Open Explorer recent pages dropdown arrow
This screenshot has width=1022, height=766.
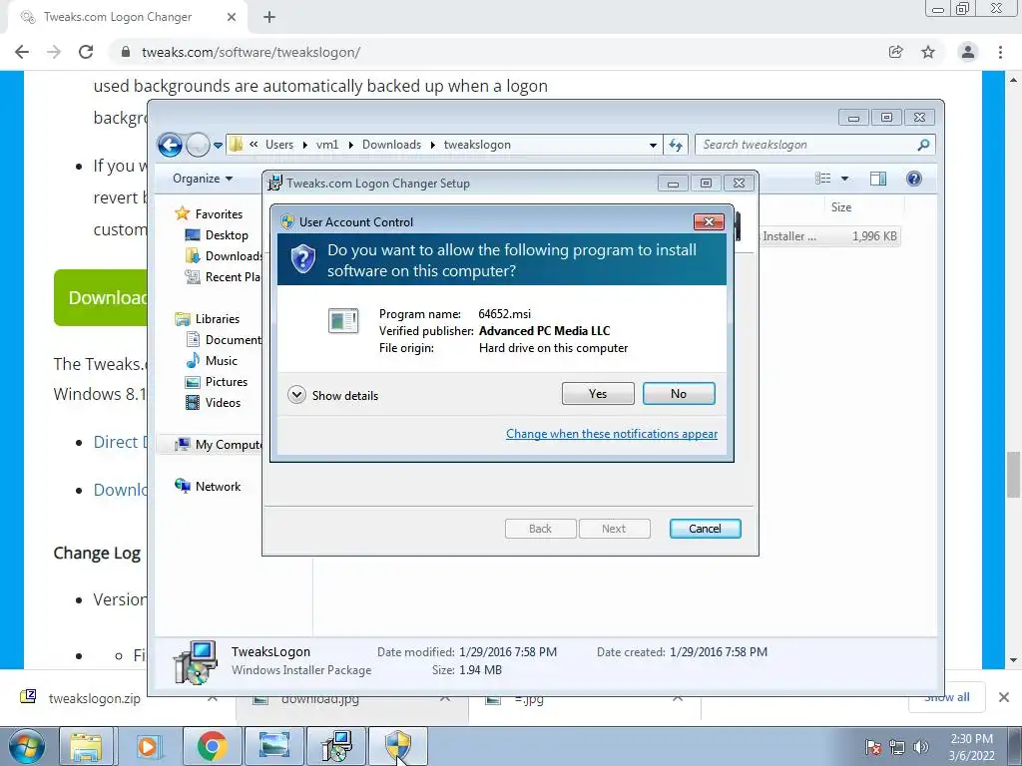(x=218, y=146)
